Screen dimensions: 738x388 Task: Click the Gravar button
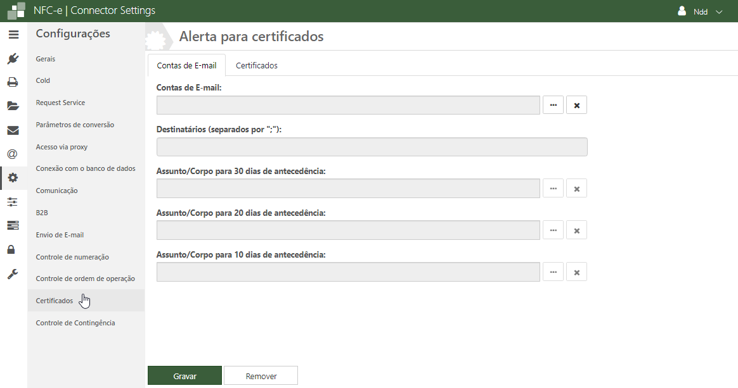184,376
